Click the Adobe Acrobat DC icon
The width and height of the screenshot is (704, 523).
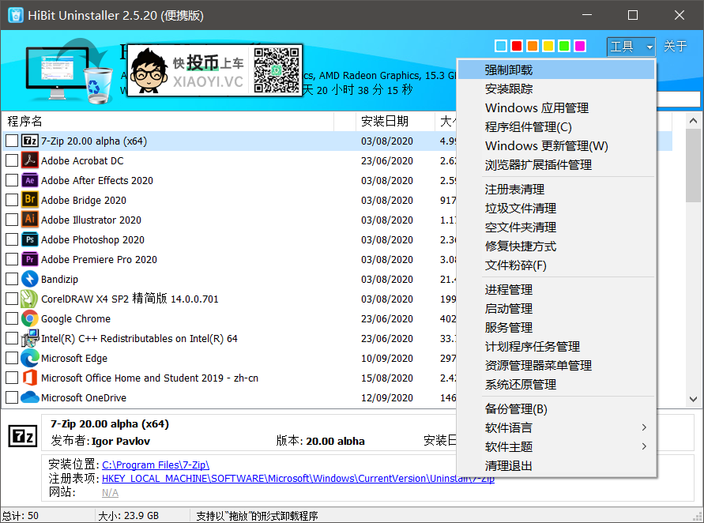(x=30, y=161)
